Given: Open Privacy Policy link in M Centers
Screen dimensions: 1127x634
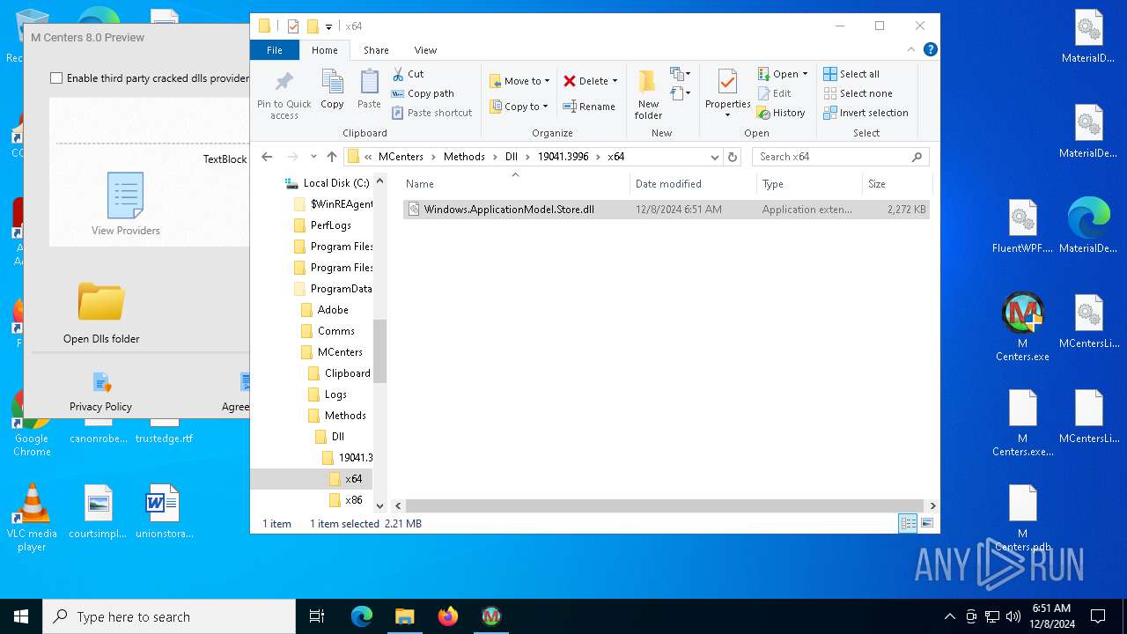Looking at the screenshot, I should tap(100, 392).
